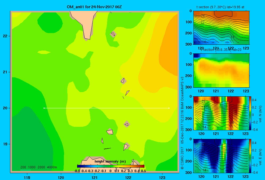Viewport: 265px width, 180px height.
Task: Click the -0.5 tick on height anomaly scale
Action: click(77, 171)
